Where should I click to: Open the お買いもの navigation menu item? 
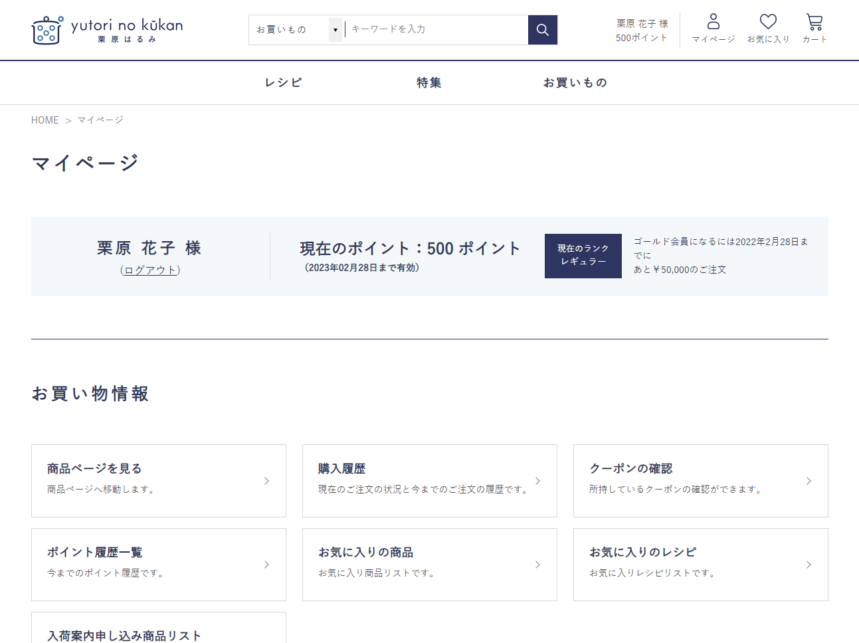tap(575, 82)
